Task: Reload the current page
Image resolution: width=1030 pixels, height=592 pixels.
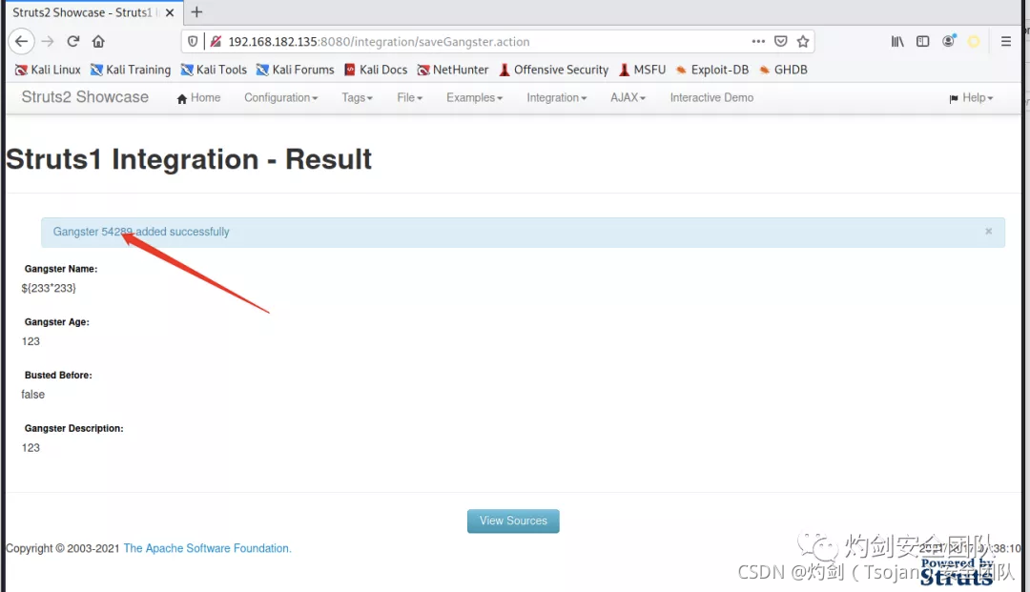Action: pyautogui.click(x=72, y=41)
